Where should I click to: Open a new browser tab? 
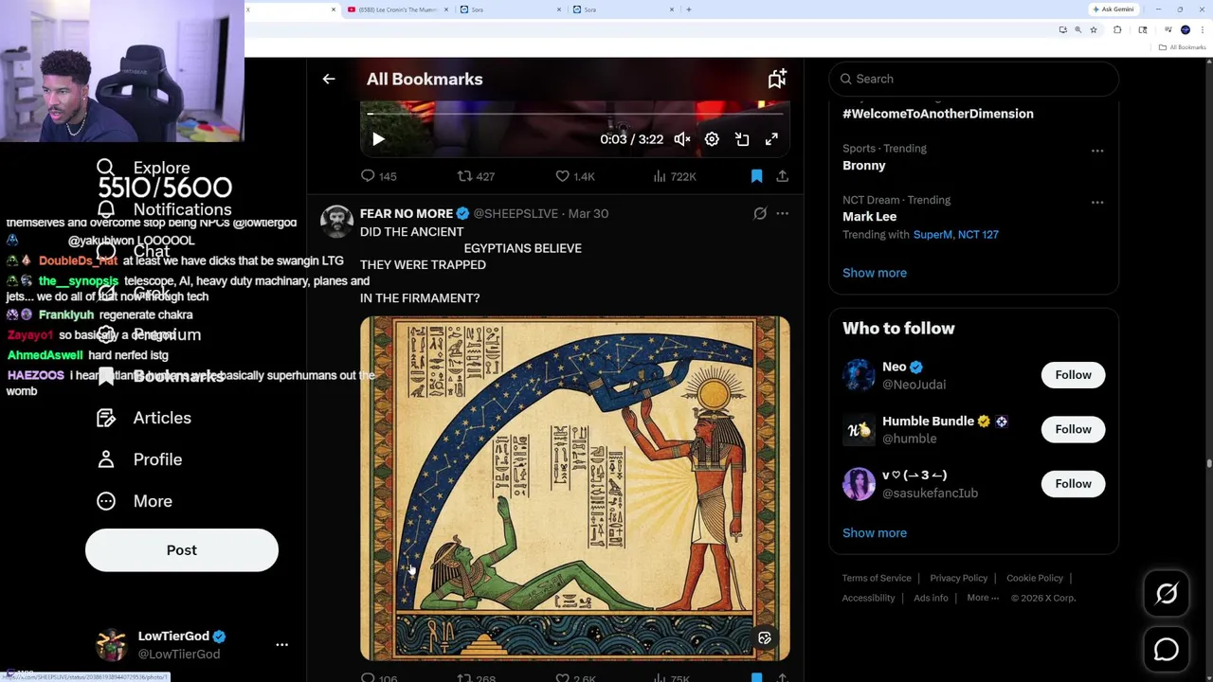click(689, 9)
